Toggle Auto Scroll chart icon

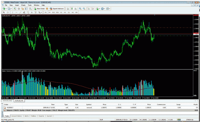89,9
